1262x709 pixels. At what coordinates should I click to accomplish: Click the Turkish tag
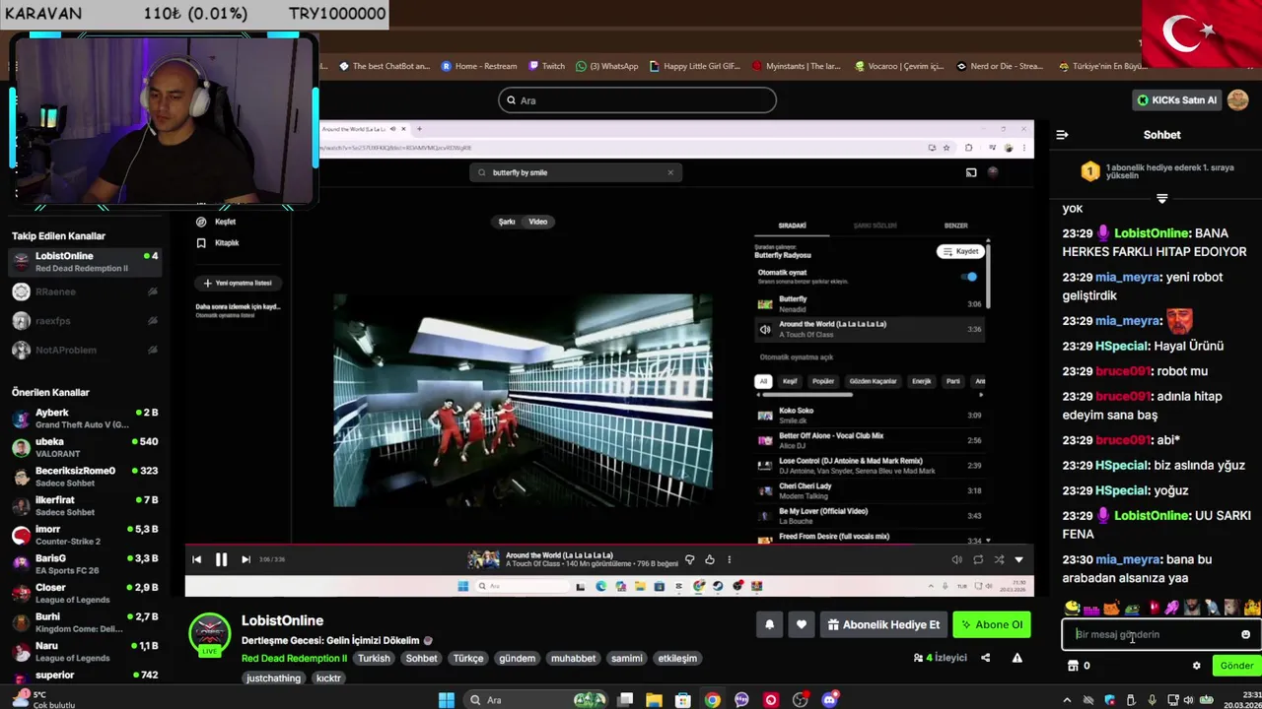pos(374,658)
